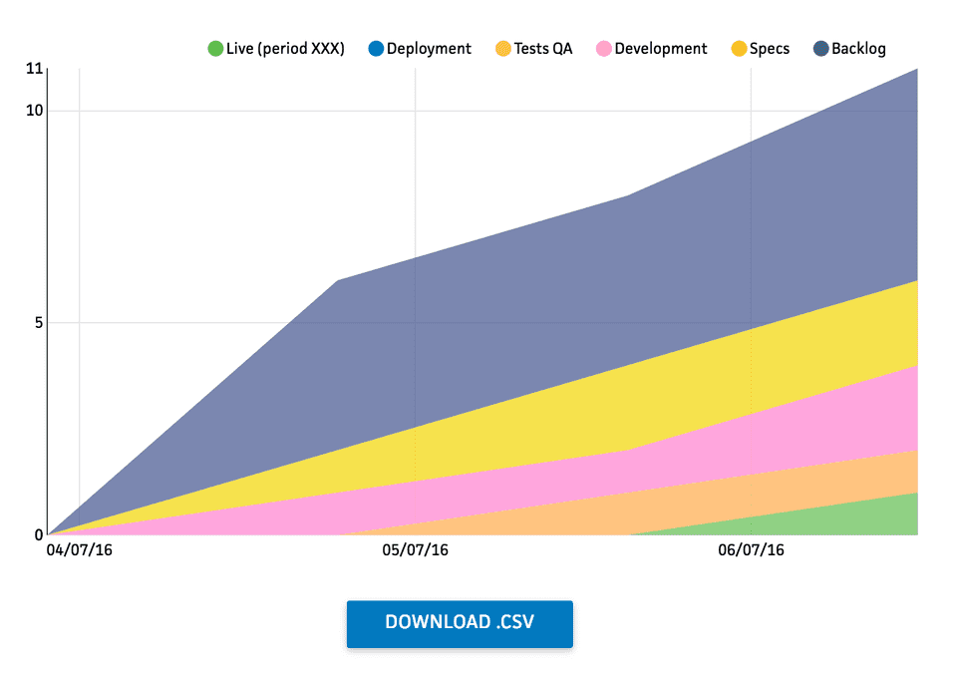The image size is (957, 673).
Task: Click the DOWNLOAD .CSV button
Action: tap(460, 623)
